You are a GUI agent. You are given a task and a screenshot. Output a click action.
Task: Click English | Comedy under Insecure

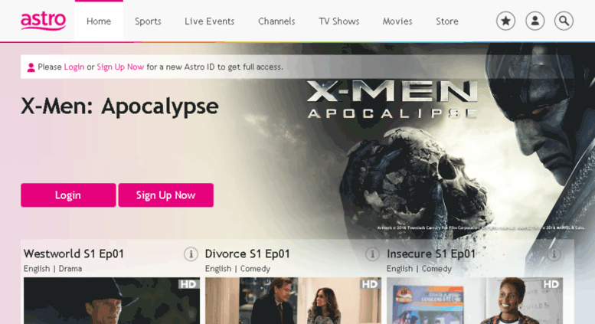point(420,269)
